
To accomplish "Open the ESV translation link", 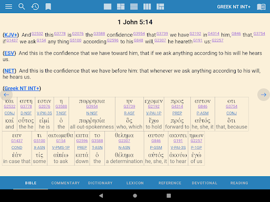I will point(9,53).
